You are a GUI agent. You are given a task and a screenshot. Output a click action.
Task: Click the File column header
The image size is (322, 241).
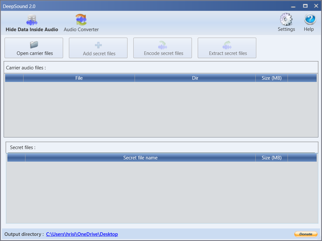[79, 78]
